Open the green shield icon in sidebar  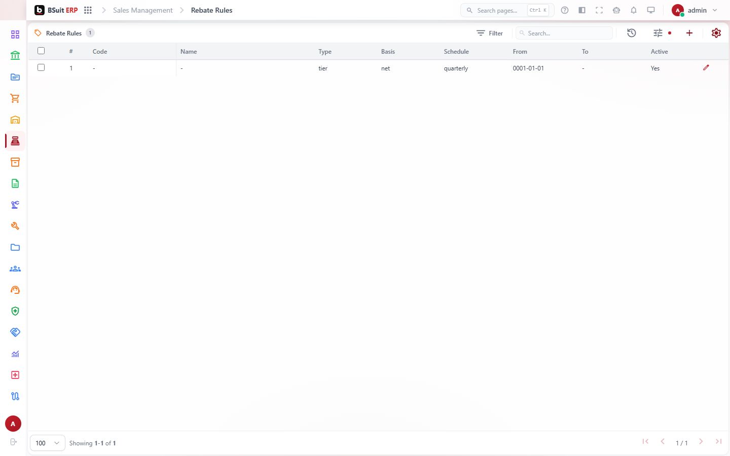pyautogui.click(x=15, y=311)
